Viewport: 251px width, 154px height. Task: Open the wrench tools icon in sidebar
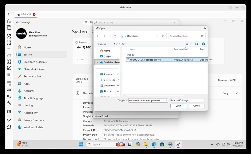tap(9, 103)
